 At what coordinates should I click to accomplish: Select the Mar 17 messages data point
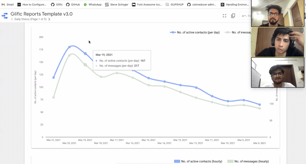point(117,73)
